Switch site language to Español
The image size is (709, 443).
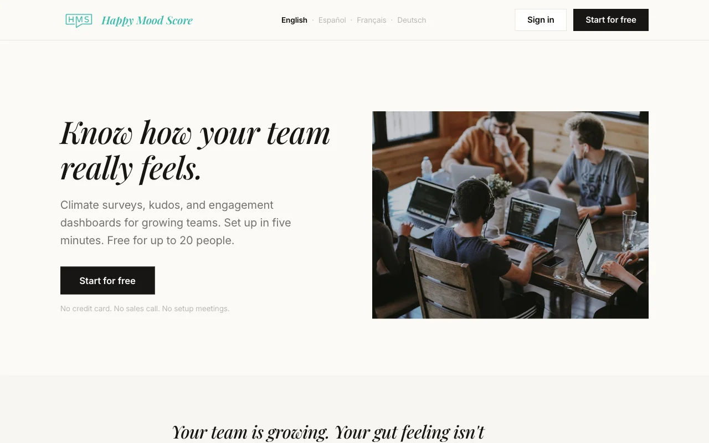click(332, 20)
